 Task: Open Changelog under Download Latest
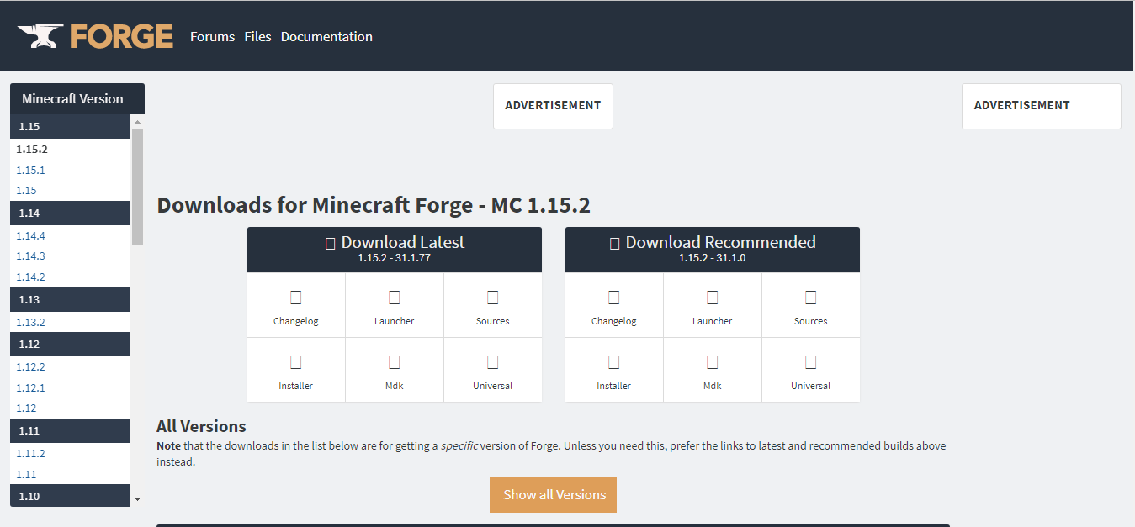[296, 306]
